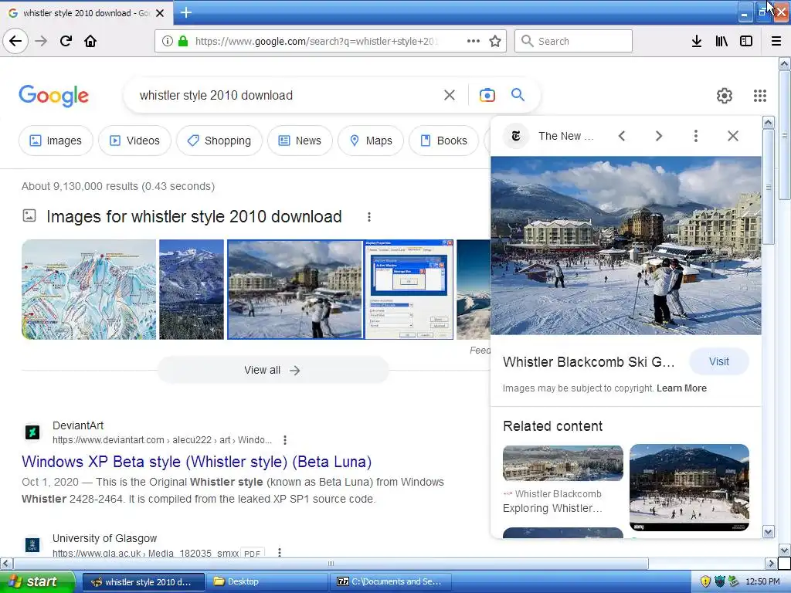Screen dimensions: 791x593
Task: Bookmark this page with the star icon
Action: [x=495, y=41]
